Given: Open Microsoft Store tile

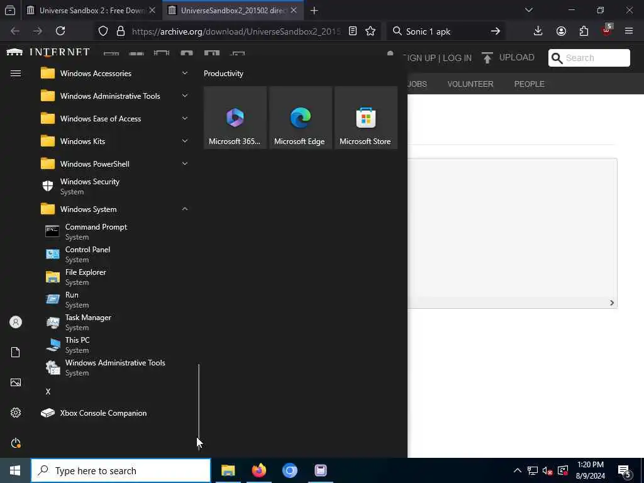Looking at the screenshot, I should click(365, 118).
